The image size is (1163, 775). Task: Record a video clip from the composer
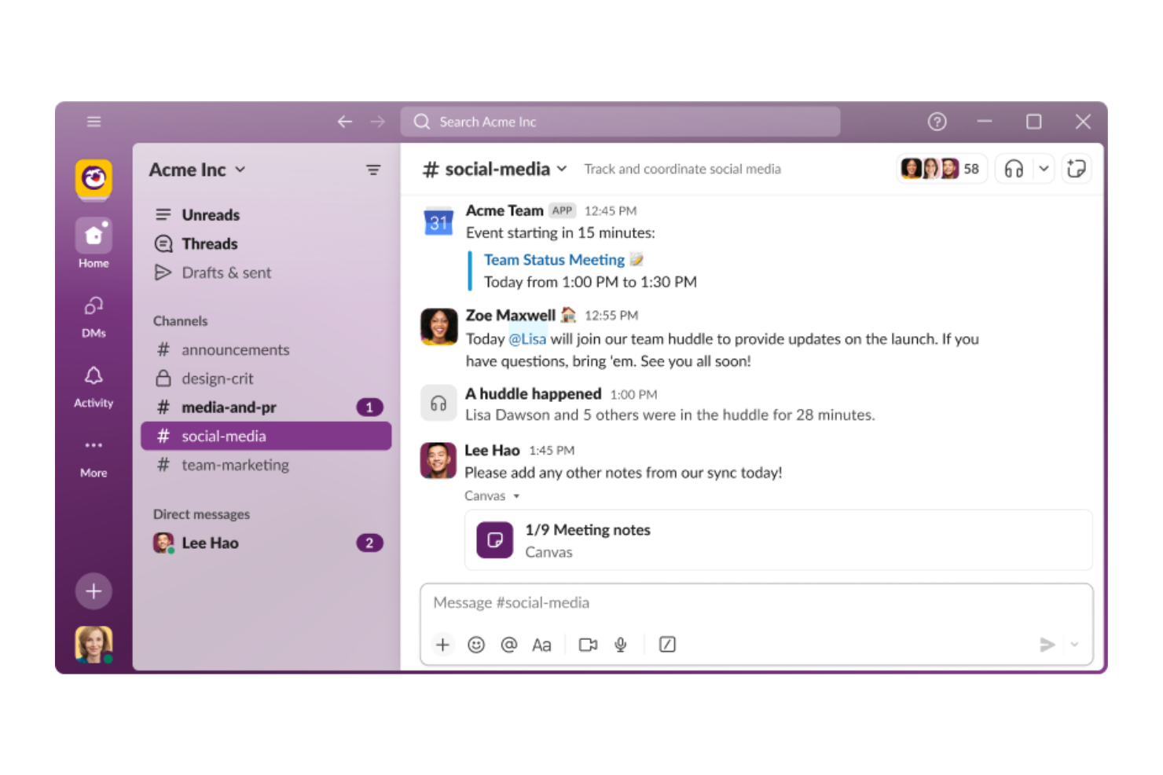(x=587, y=644)
